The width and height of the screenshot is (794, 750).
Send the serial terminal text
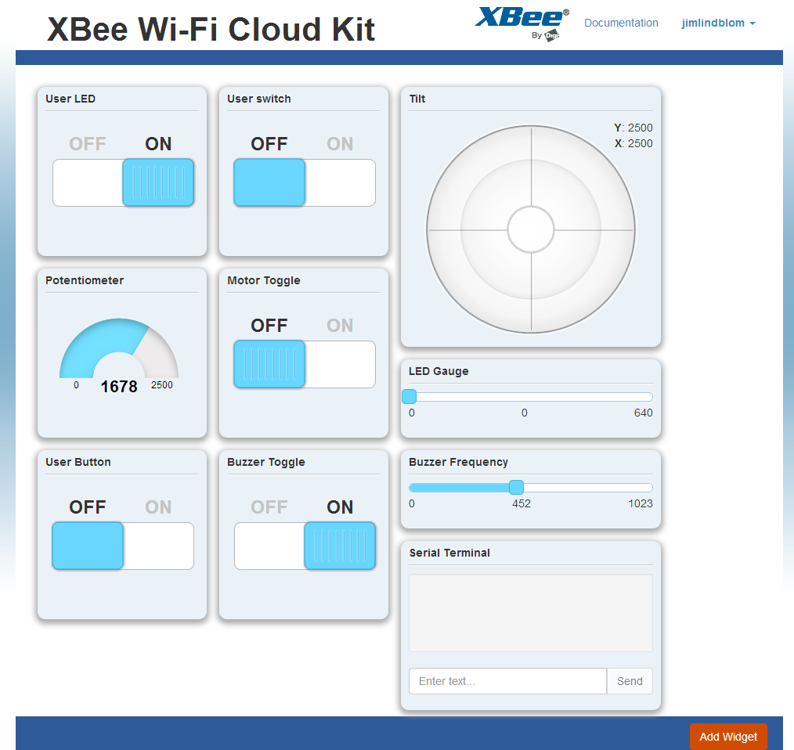[630, 681]
